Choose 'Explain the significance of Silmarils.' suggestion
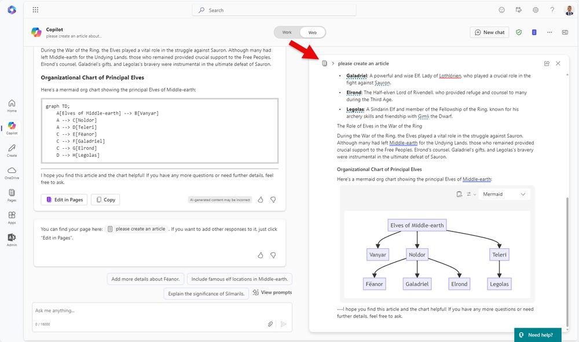The width and height of the screenshot is (579, 342). click(x=206, y=293)
